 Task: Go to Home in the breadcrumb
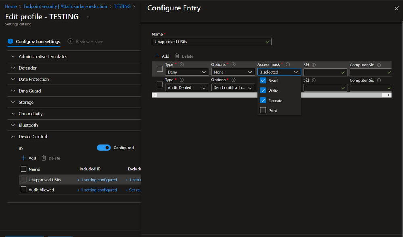tap(11, 6)
